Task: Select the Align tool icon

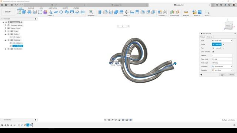Action: pyautogui.click(x=132, y=12)
